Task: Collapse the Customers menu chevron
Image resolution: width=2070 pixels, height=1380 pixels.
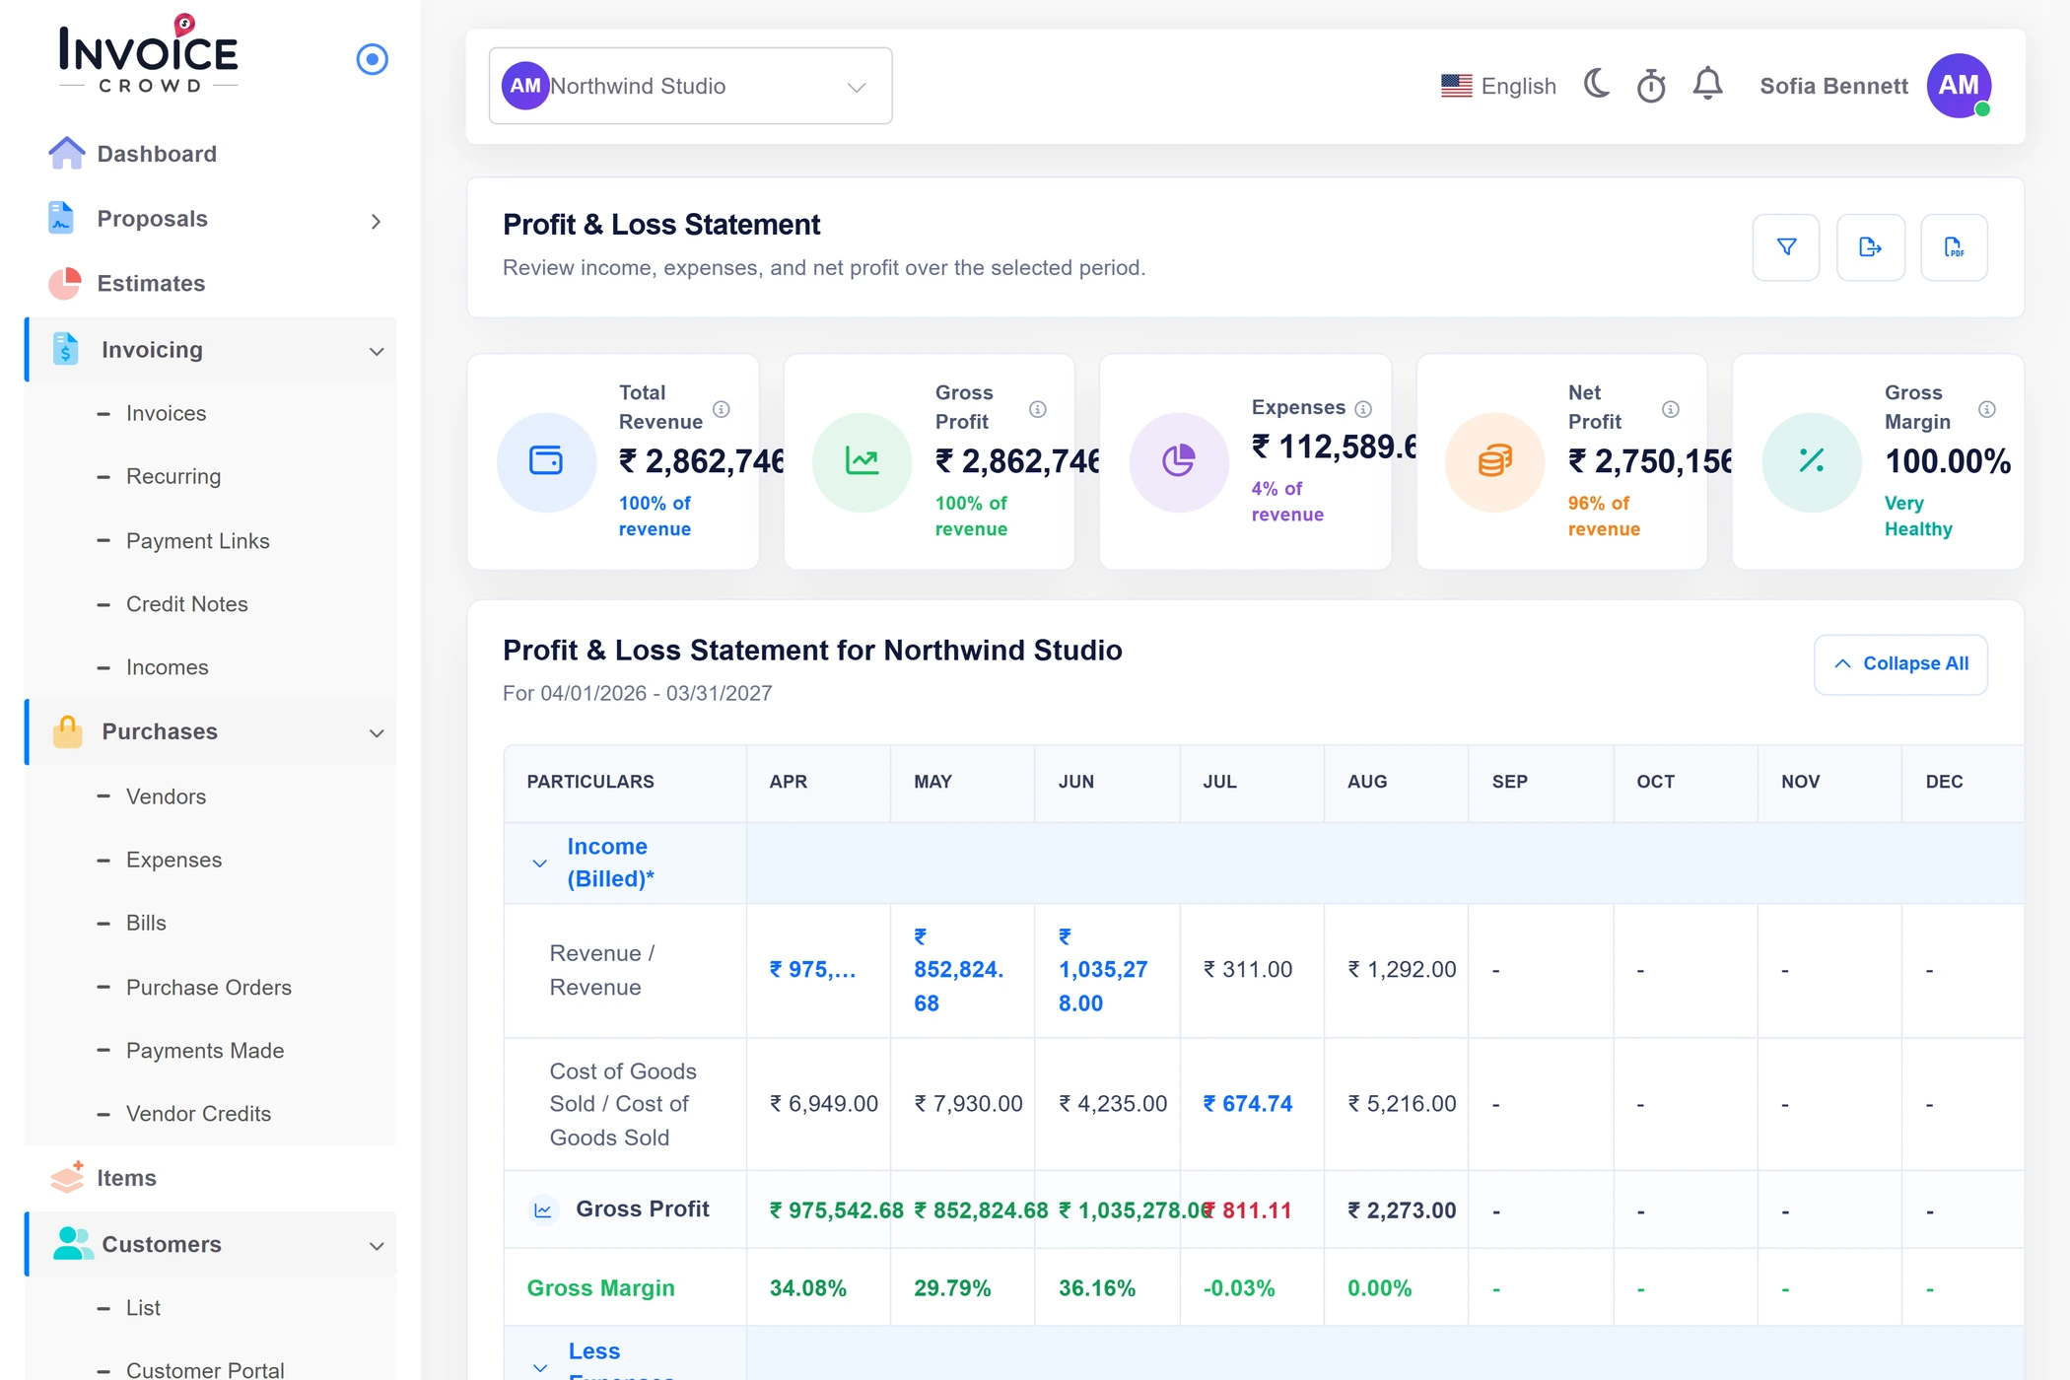Action: pyautogui.click(x=377, y=1246)
